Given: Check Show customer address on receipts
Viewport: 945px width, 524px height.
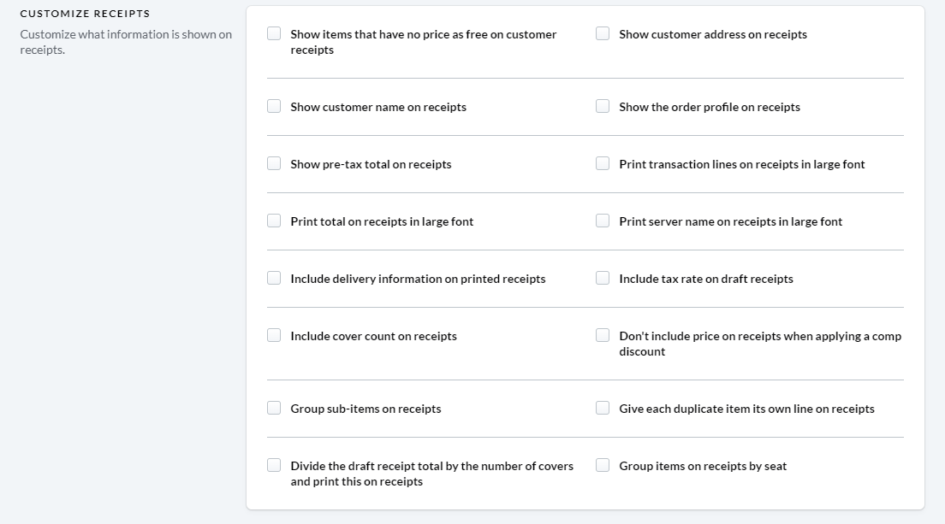Looking at the screenshot, I should tap(603, 33).
